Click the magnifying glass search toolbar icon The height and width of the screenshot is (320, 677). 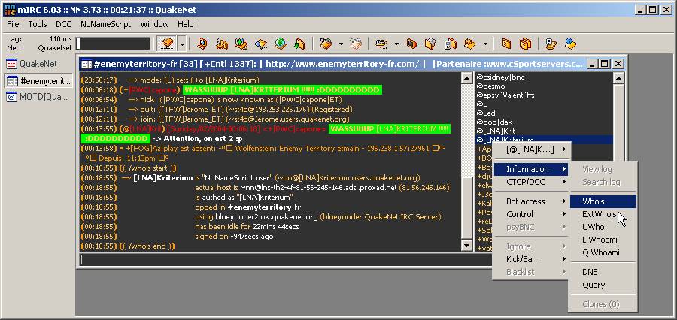(261, 44)
